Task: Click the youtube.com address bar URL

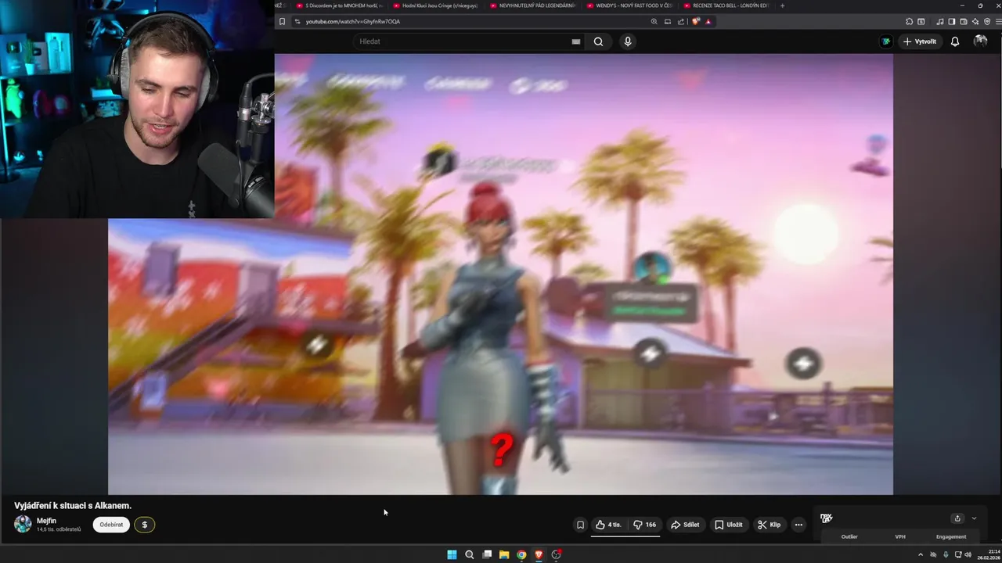Action: [353, 21]
